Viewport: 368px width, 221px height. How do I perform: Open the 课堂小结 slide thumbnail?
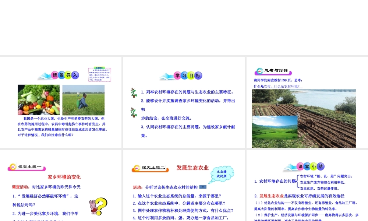[x=307, y=186]
